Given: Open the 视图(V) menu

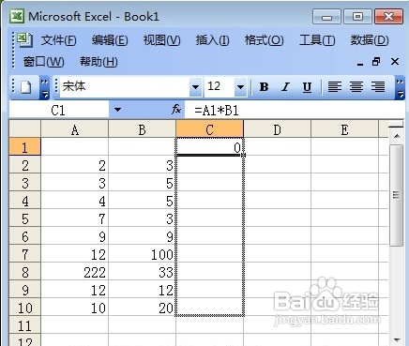Looking at the screenshot, I should coord(161,40).
